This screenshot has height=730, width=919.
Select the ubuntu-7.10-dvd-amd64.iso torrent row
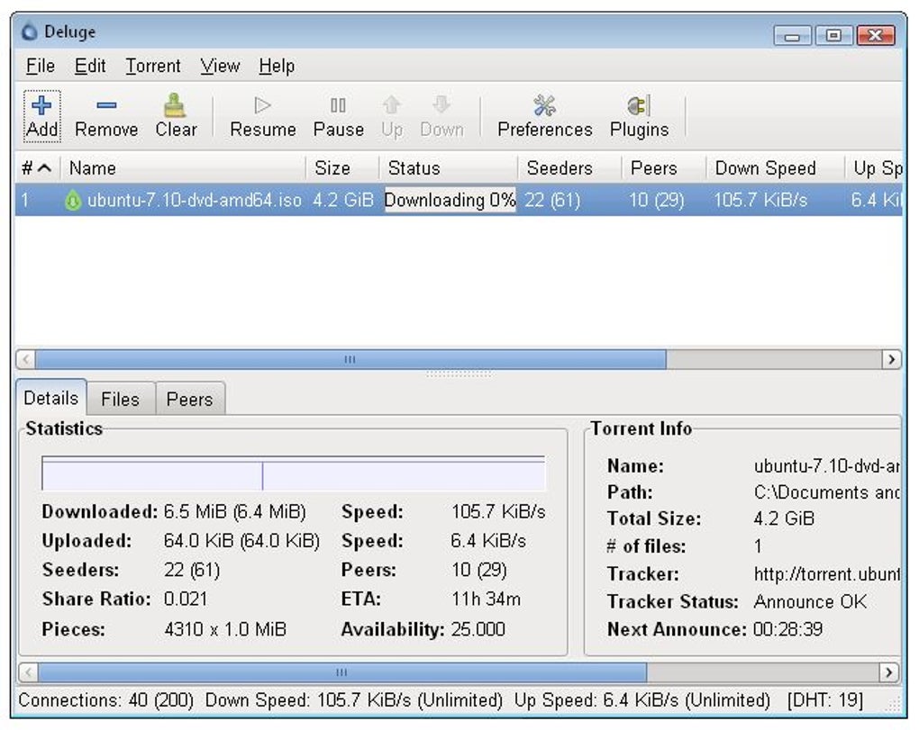tap(459, 200)
